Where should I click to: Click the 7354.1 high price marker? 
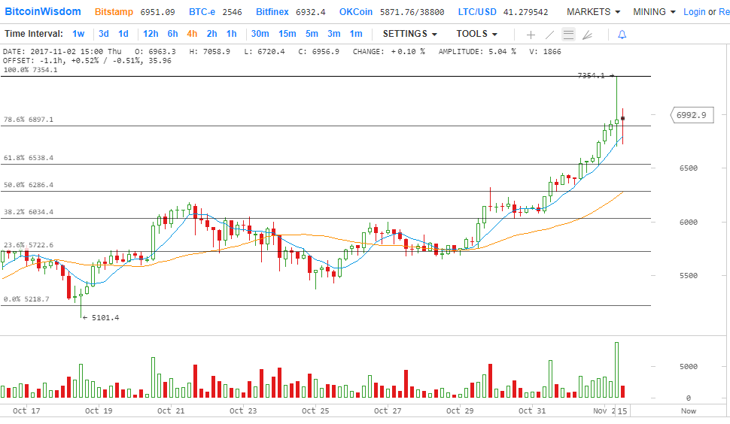[x=592, y=76]
